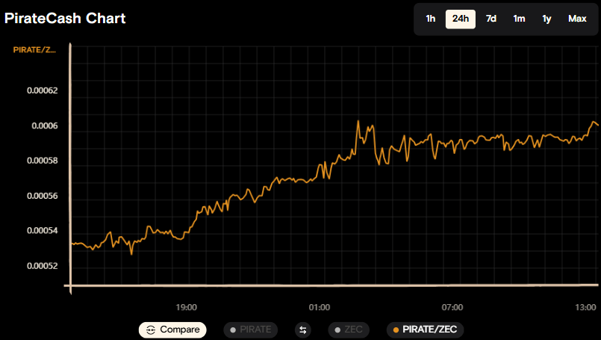Select the Max time range
Viewport: 601px width, 340px height.
tap(577, 19)
